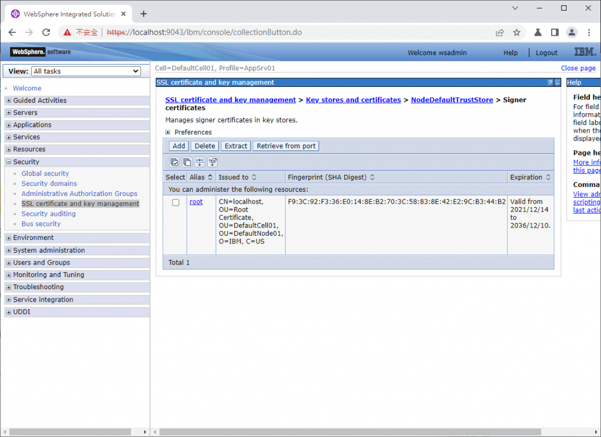
Task: Bookmark this page with the star icon
Action: click(x=516, y=32)
